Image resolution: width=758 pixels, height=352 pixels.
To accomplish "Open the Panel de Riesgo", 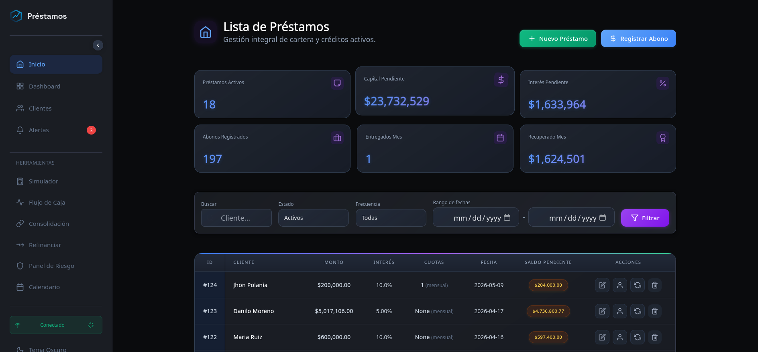I will tap(56, 266).
